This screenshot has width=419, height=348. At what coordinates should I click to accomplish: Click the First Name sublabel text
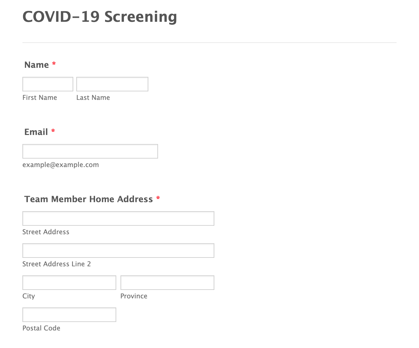pos(40,97)
